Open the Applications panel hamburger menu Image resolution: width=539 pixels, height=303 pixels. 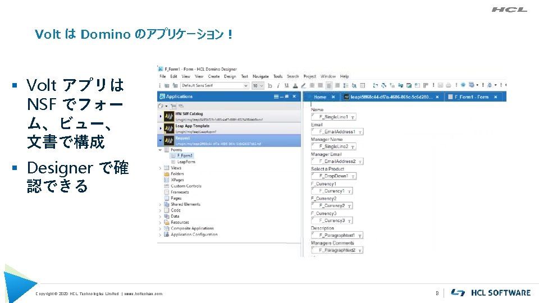pyautogui.click(x=276, y=97)
